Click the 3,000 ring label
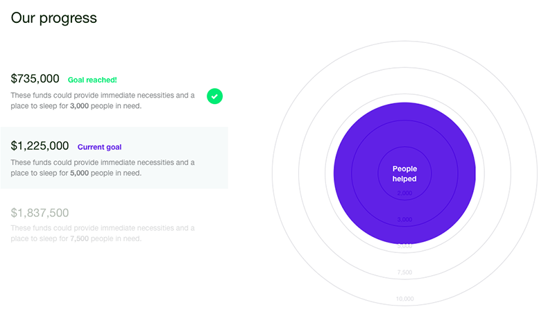Viewport: 555px width, 323px height. (404, 220)
